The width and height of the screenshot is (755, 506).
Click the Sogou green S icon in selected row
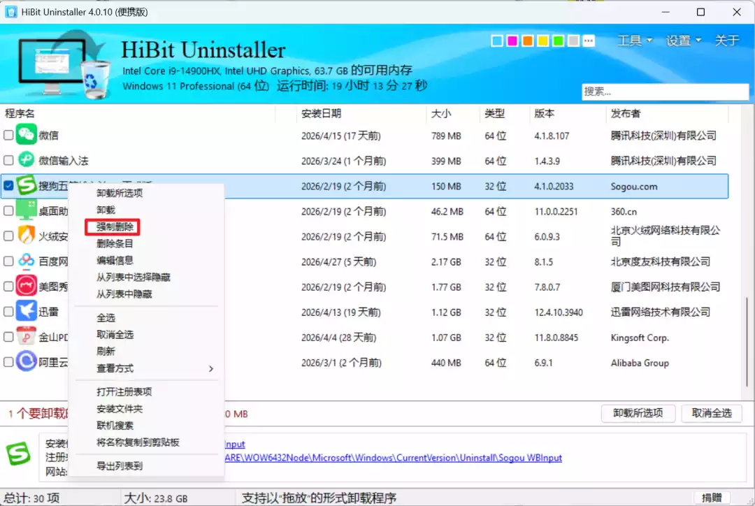tap(26, 185)
